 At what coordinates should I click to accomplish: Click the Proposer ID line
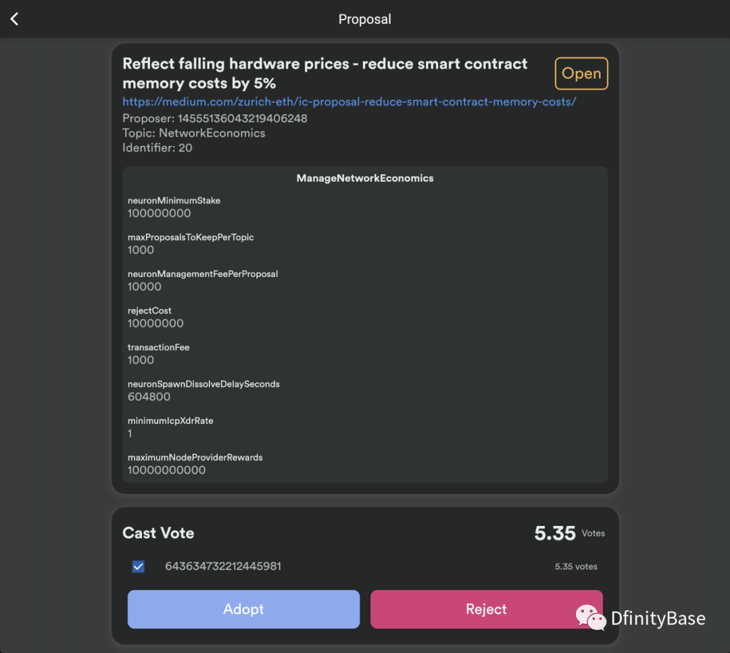click(x=215, y=118)
